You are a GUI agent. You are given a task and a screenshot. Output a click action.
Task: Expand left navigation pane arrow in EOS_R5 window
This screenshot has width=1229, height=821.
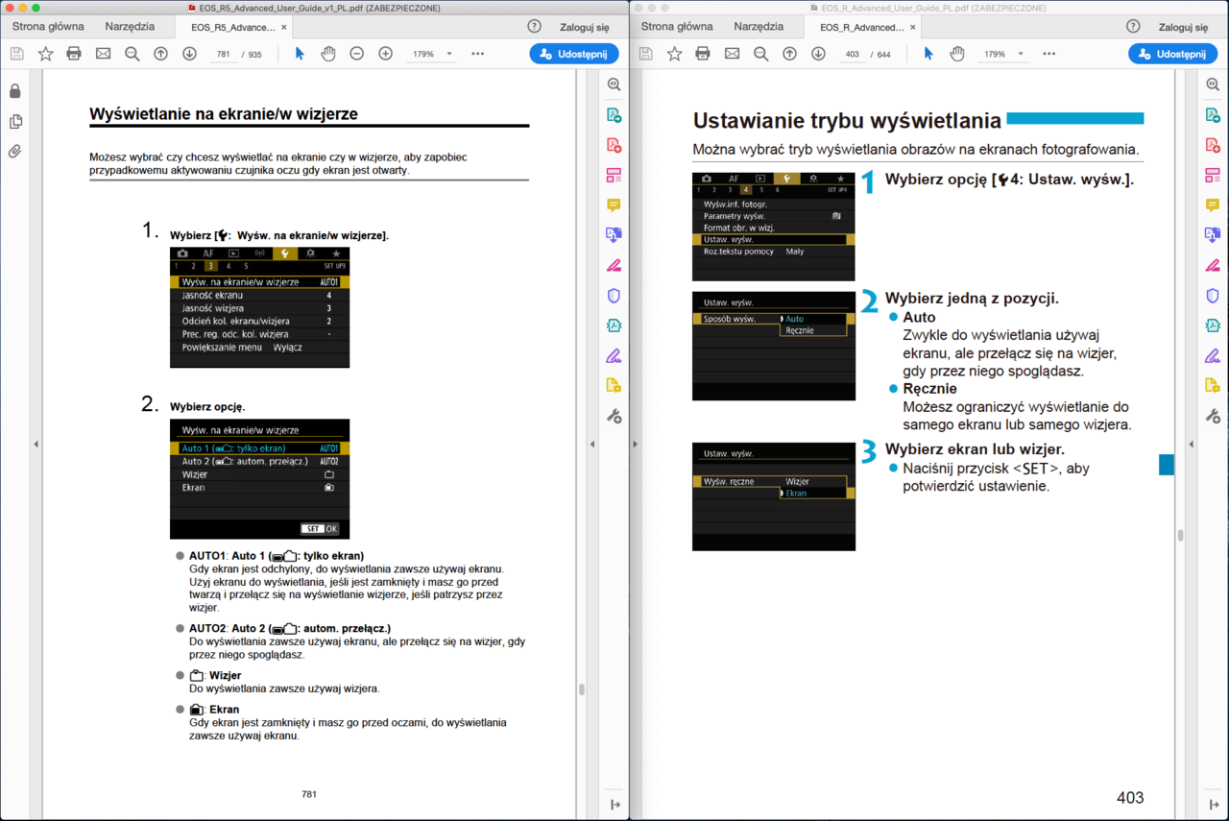point(36,444)
